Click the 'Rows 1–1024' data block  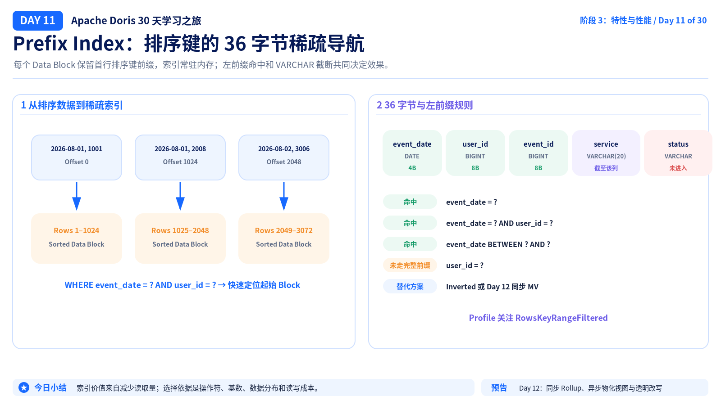(77, 238)
